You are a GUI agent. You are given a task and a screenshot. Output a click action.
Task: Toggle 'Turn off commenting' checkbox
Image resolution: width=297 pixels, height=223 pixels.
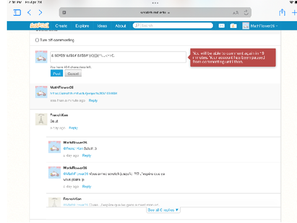coord(37,40)
